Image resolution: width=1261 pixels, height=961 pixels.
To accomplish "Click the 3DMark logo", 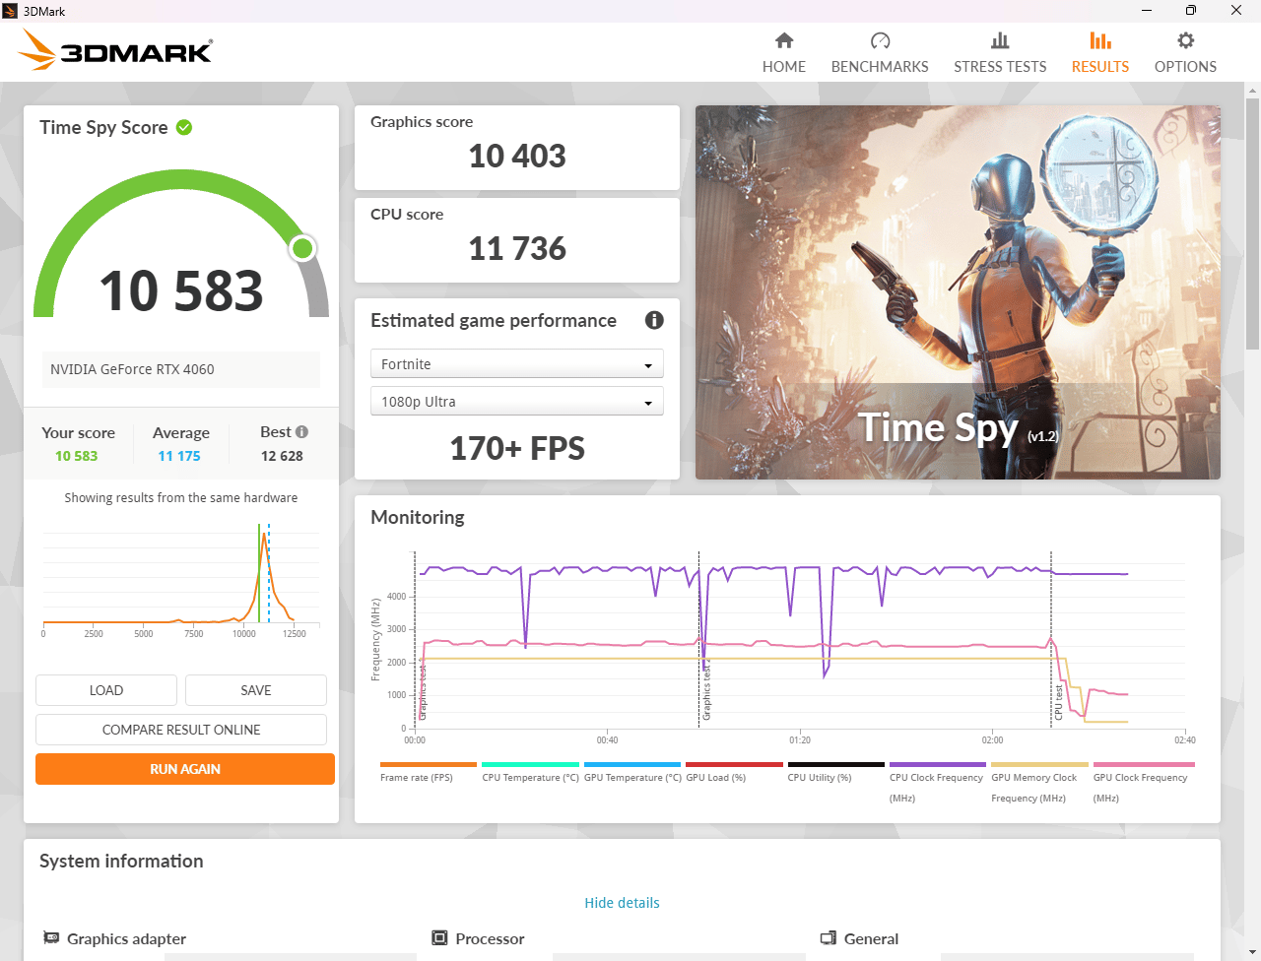I will (115, 50).
